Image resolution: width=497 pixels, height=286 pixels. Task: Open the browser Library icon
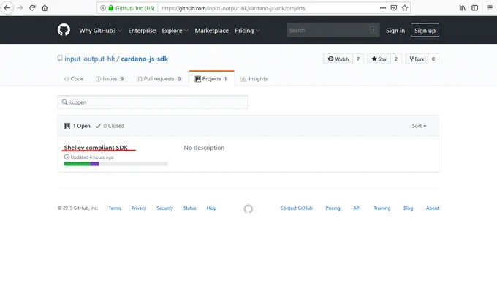point(463,8)
